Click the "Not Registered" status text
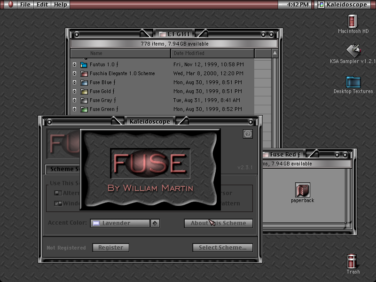This screenshot has width=376, height=282. 66,248
